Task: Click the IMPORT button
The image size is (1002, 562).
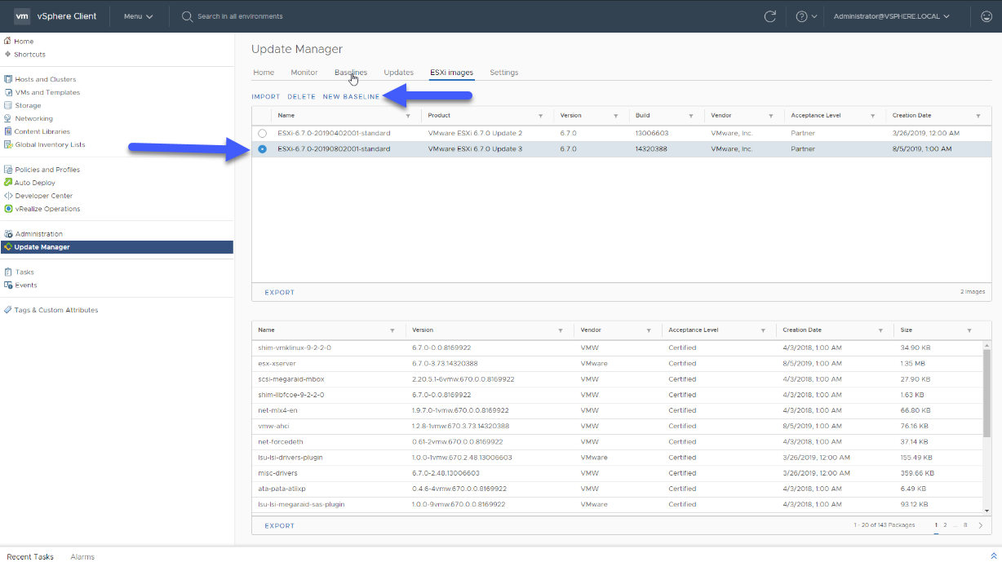Action: tap(266, 97)
